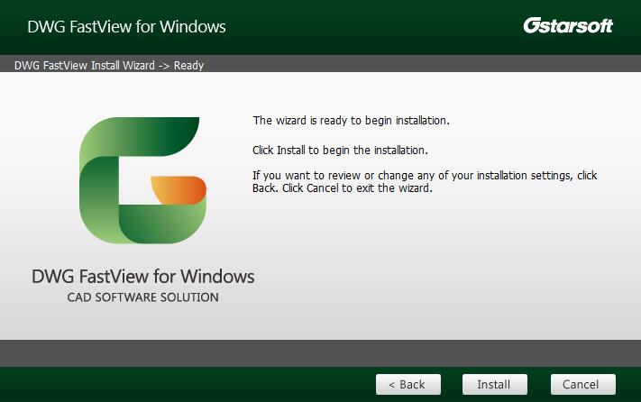
Task: Click the gray strip above the footer buttons
Action: 320,353
